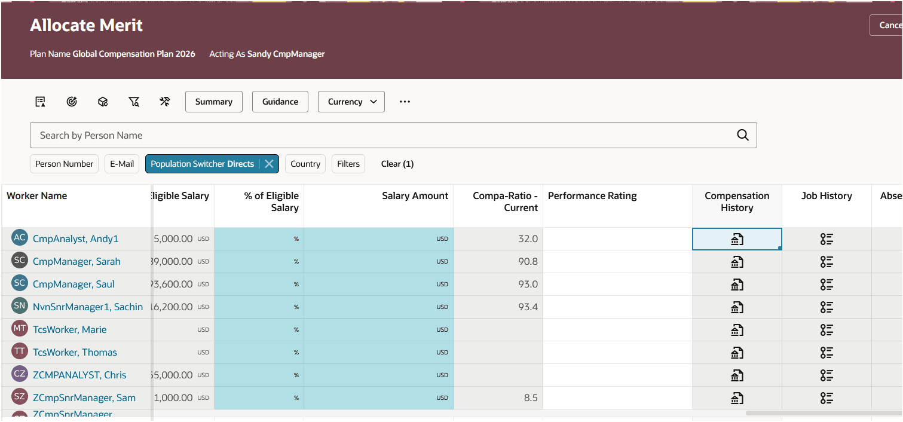Expand the Currency dropdown
The image size is (903, 422).
[x=351, y=102]
